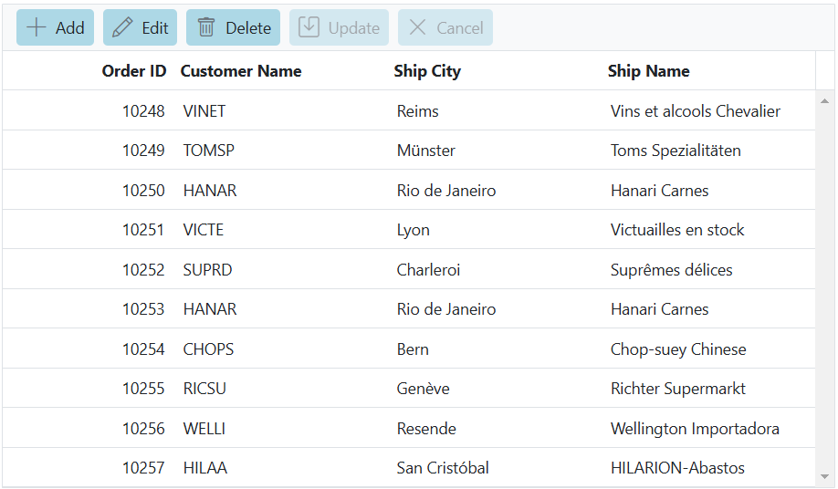Select the HILARION-Abastos ship name cell
This screenshot has width=838, height=489.
677,468
